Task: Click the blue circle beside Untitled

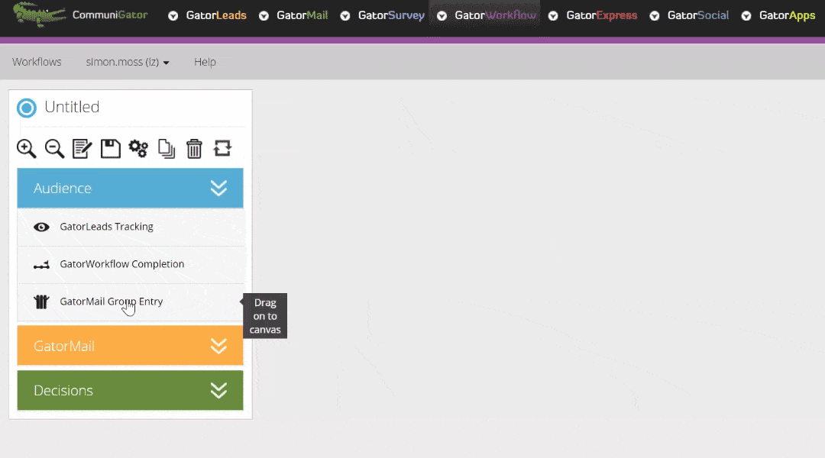Action: [27, 108]
